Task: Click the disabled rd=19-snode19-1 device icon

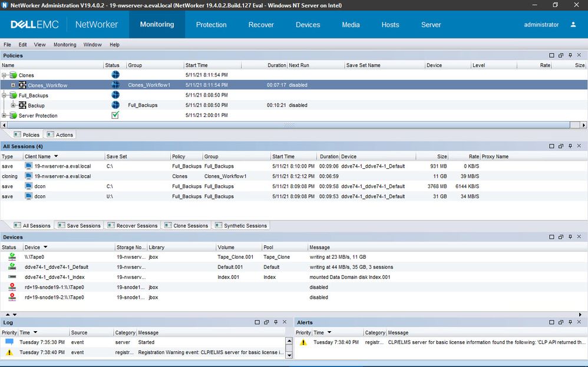Action: [12, 287]
